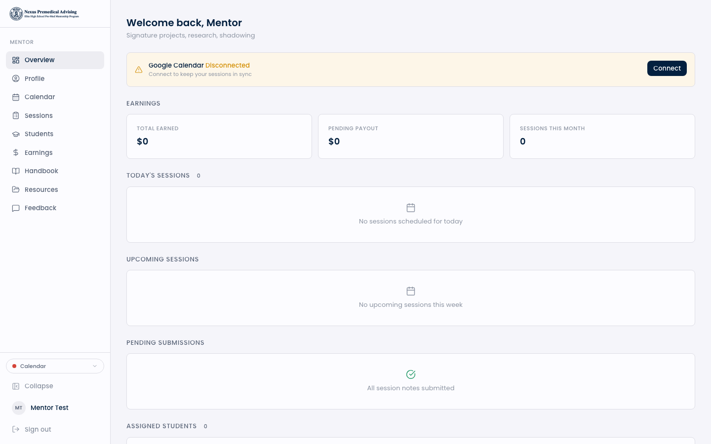Click the Total Earned card
This screenshot has height=444, width=711.
[219, 136]
